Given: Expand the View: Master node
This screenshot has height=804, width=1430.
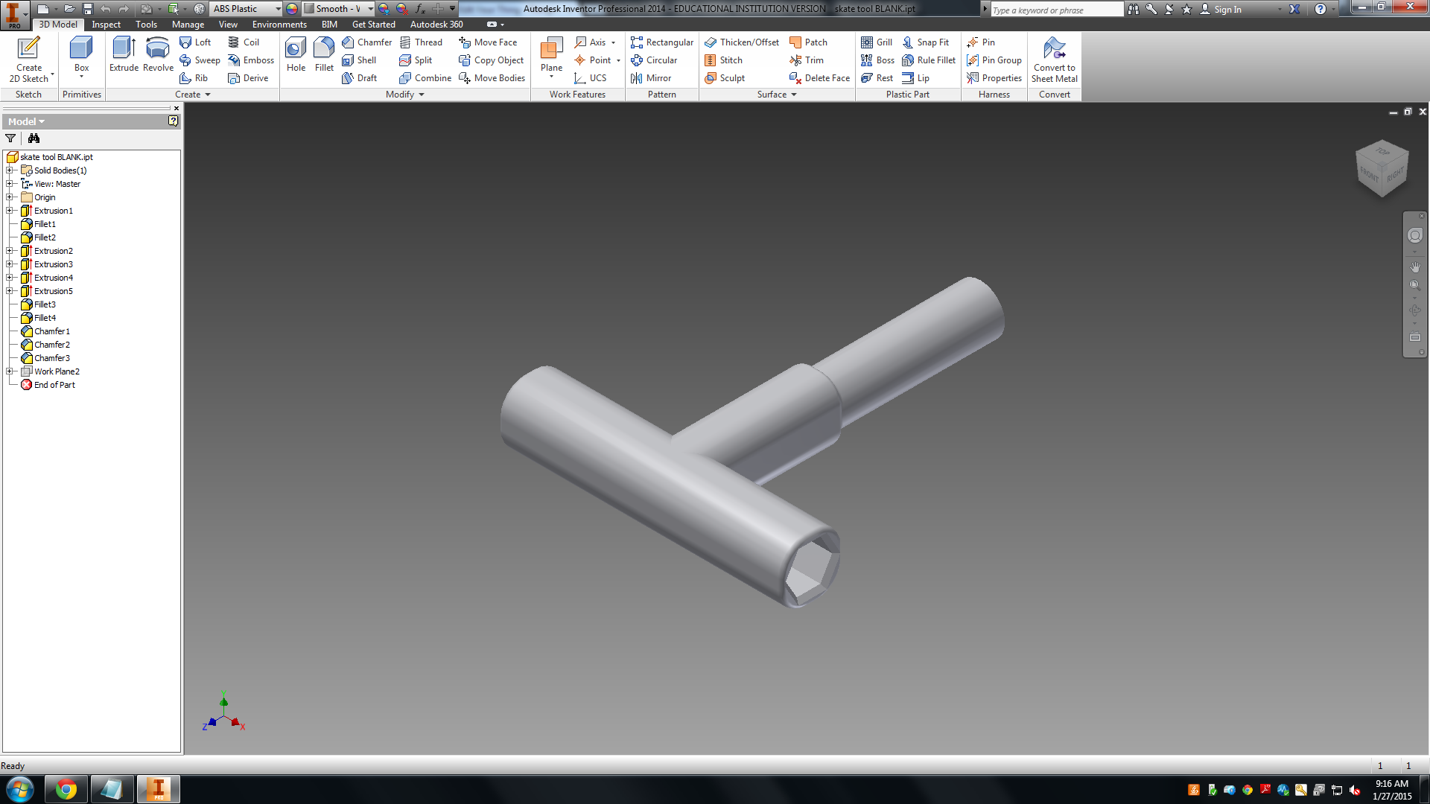Looking at the screenshot, I should click(x=10, y=184).
